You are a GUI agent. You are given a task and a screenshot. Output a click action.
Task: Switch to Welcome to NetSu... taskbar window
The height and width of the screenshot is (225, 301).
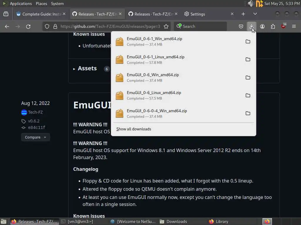coord(133,221)
